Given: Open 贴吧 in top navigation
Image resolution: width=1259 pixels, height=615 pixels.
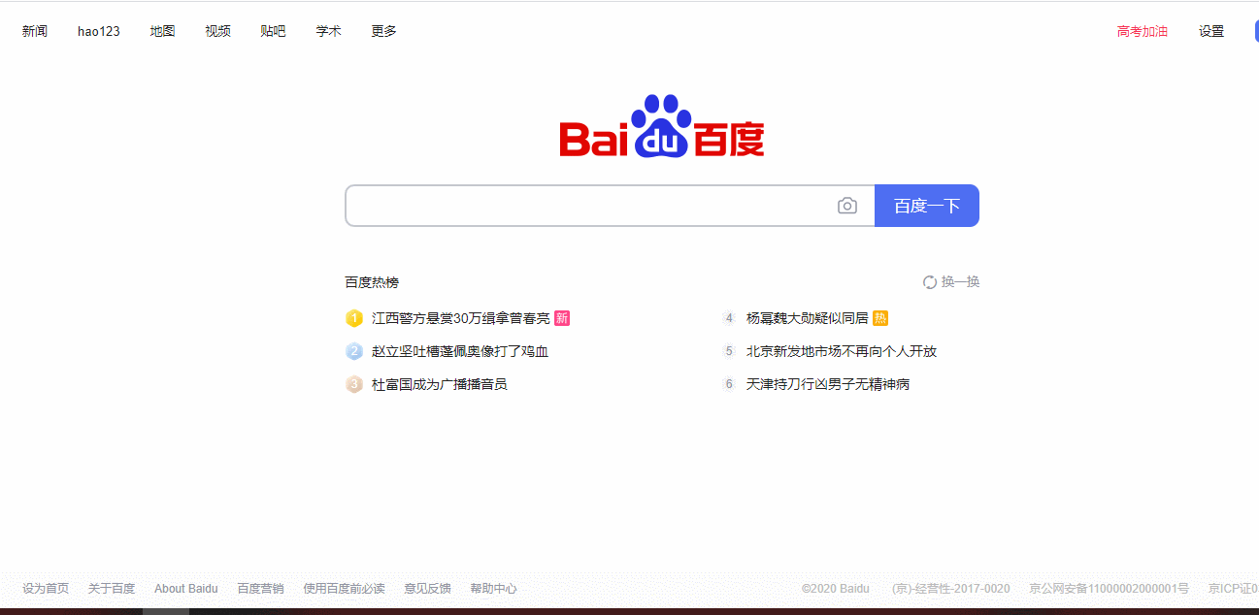Looking at the screenshot, I should coord(273,31).
